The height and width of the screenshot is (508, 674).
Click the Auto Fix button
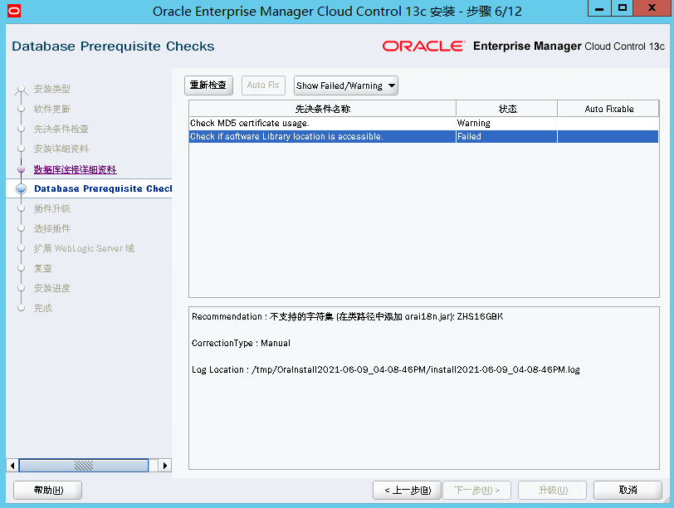tap(263, 85)
